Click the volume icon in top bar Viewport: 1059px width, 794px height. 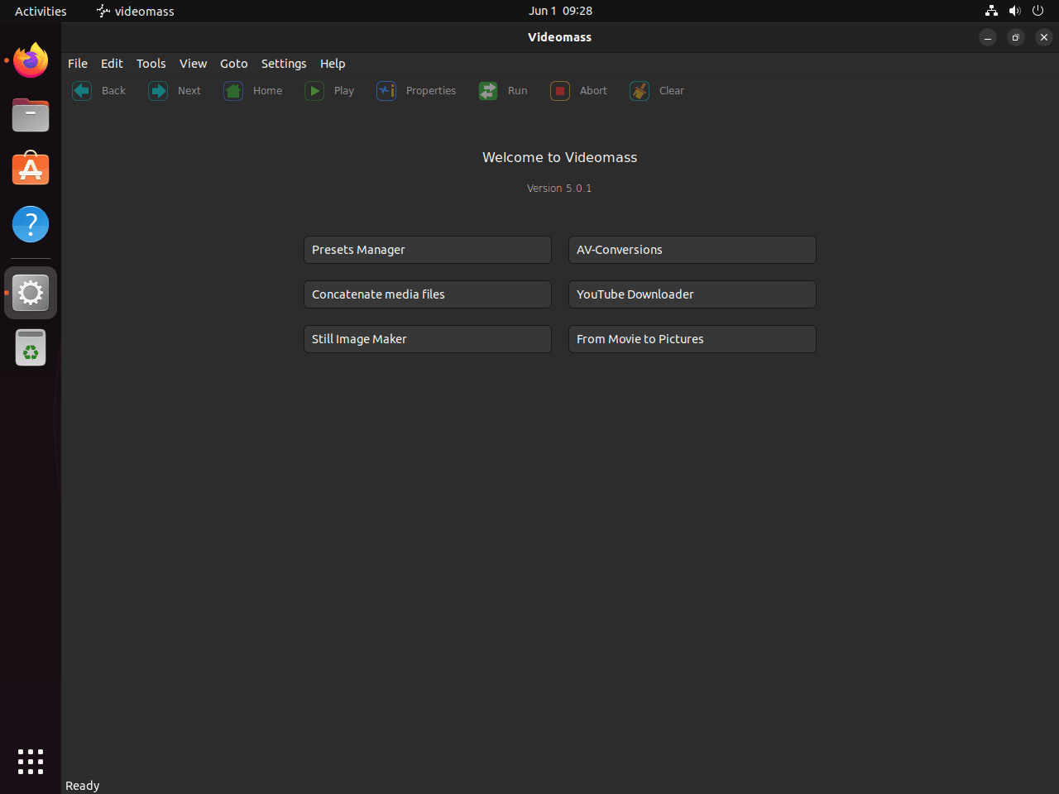tap(1014, 11)
